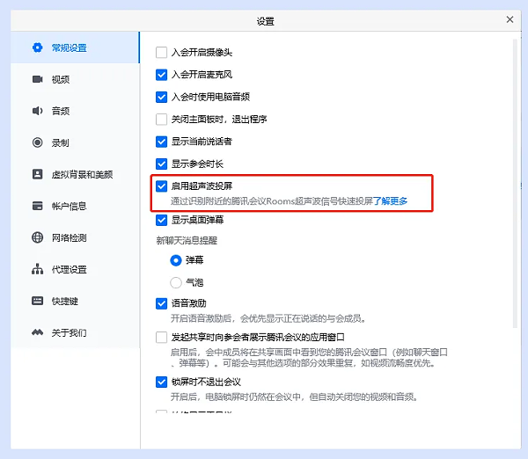
Task: Click the camera icon beside 视频
Action: (x=37, y=79)
